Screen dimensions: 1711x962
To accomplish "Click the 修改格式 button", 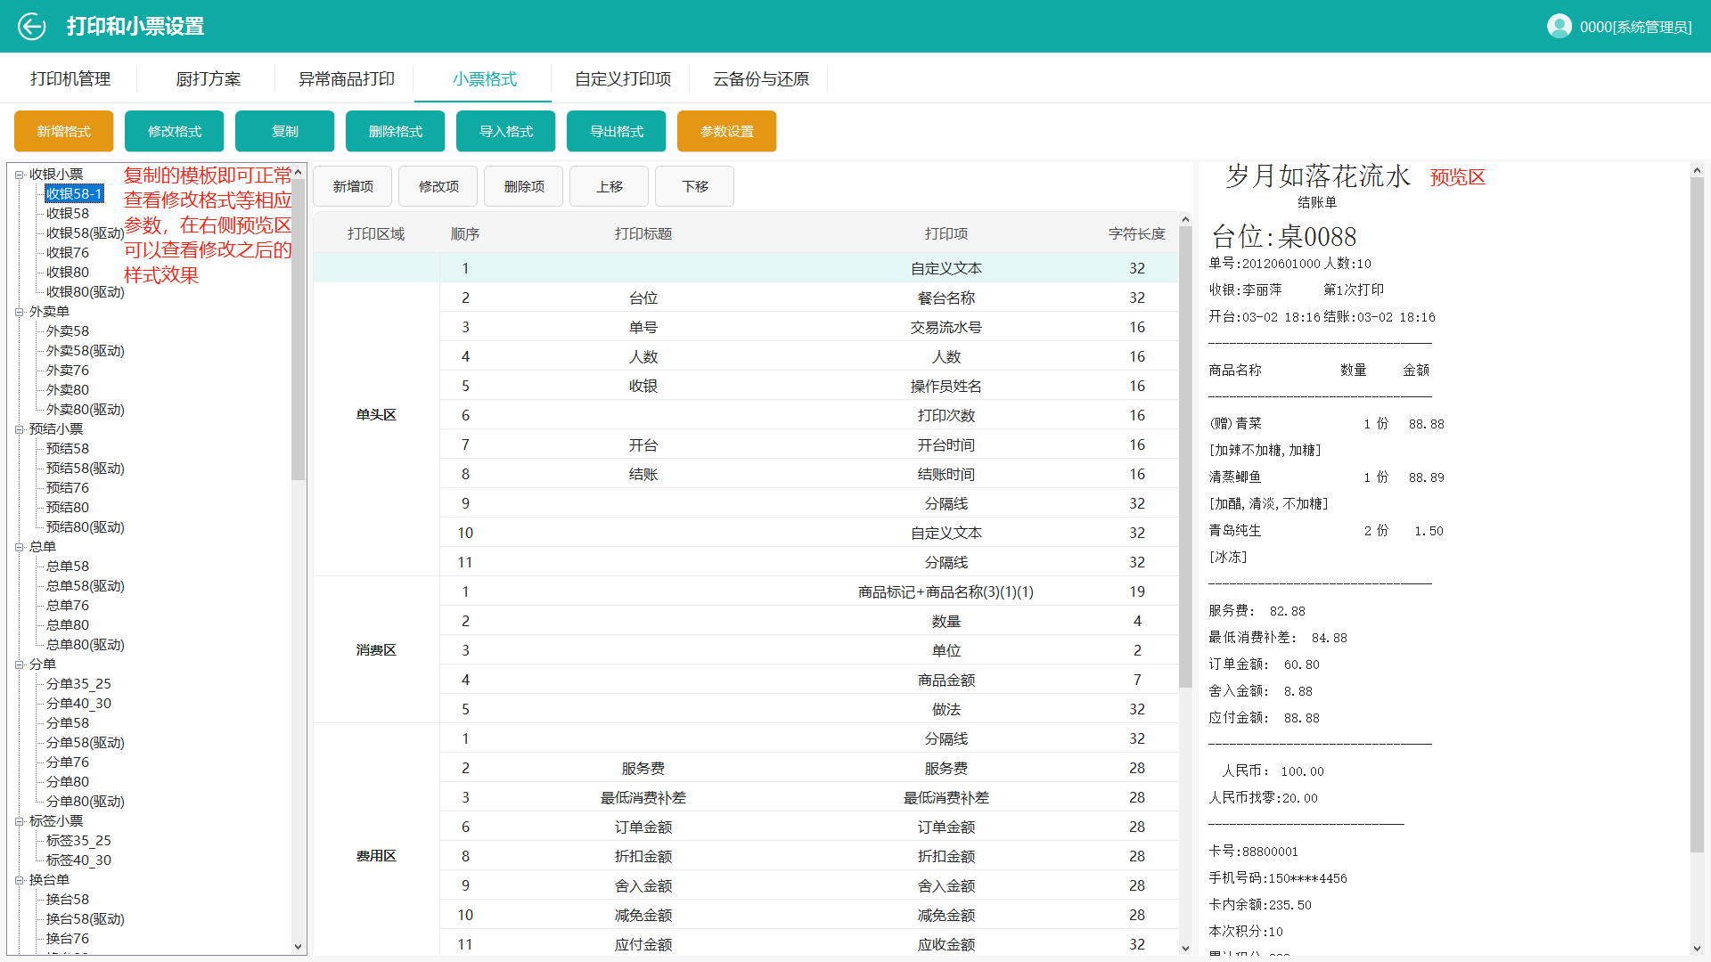I will pyautogui.click(x=175, y=131).
